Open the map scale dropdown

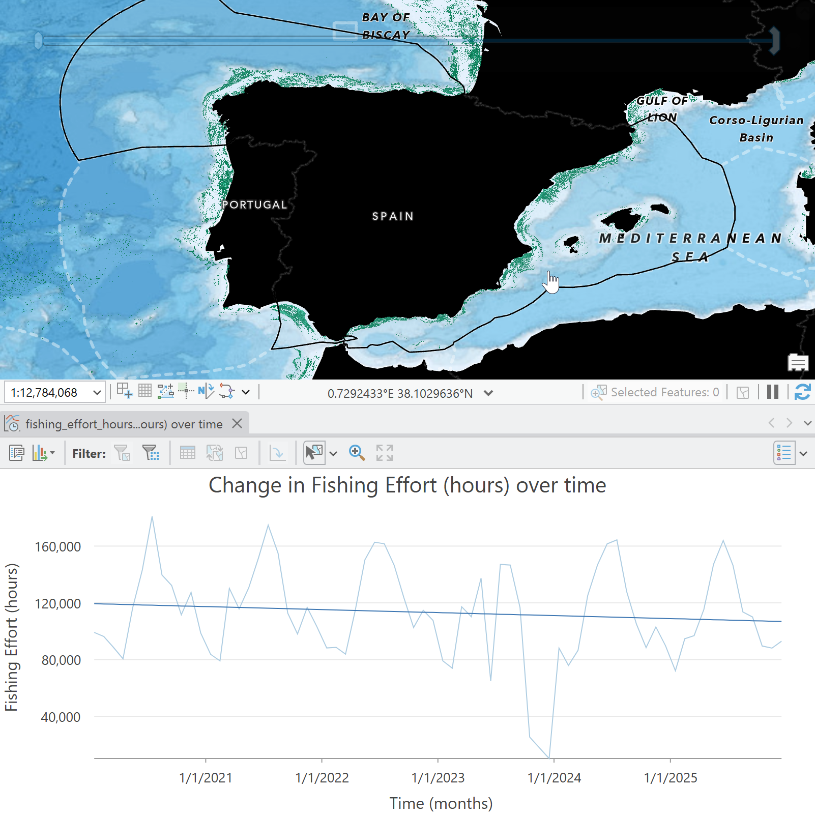[97, 392]
